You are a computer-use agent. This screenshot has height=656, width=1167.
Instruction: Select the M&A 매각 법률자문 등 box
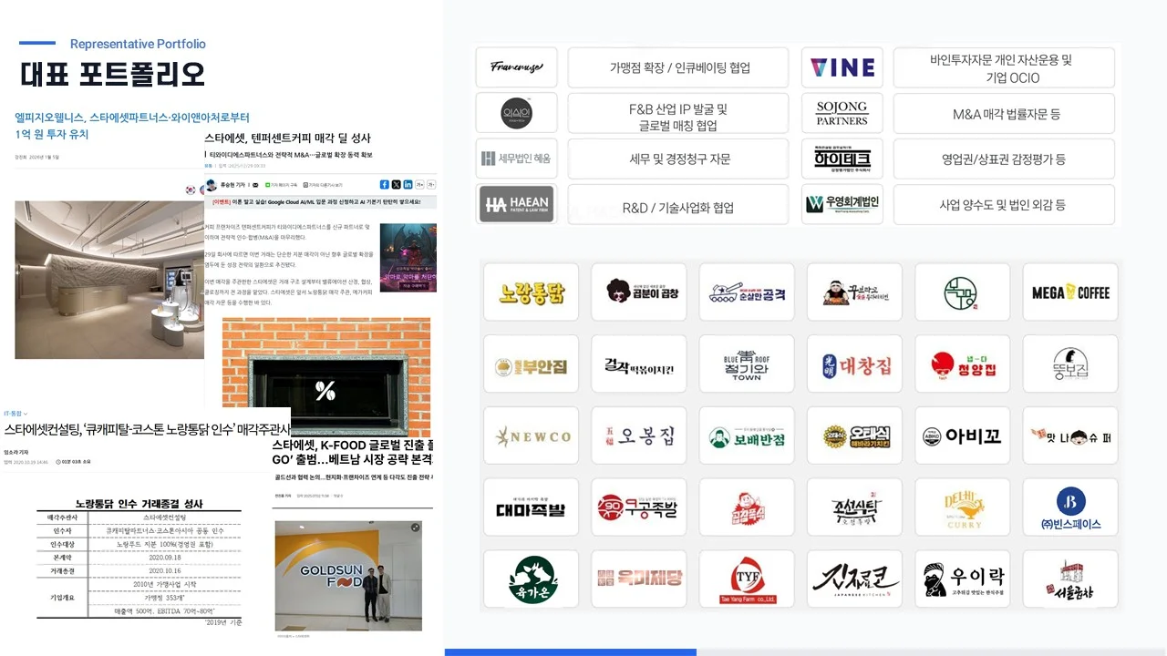[1004, 113]
